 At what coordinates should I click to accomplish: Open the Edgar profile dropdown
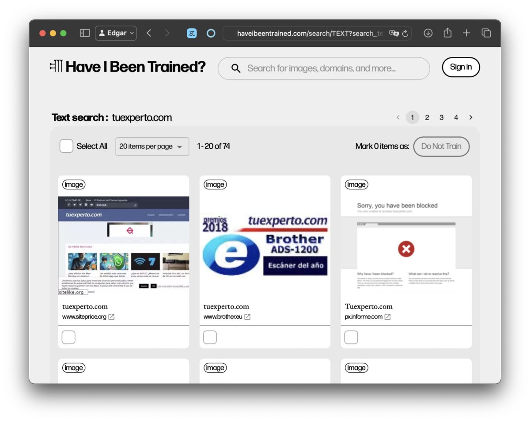tap(116, 33)
